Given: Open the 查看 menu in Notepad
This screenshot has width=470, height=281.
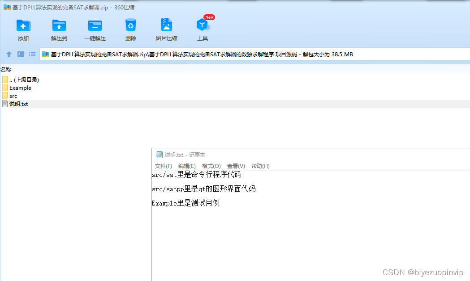Looking at the screenshot, I should [236, 166].
